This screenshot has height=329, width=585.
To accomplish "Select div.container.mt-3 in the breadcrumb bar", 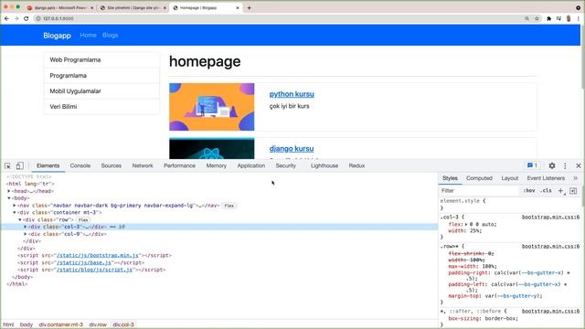I will click(x=61, y=324).
